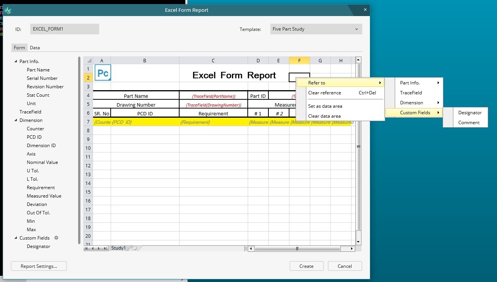Select the TraceField tree item

[x=30, y=112]
